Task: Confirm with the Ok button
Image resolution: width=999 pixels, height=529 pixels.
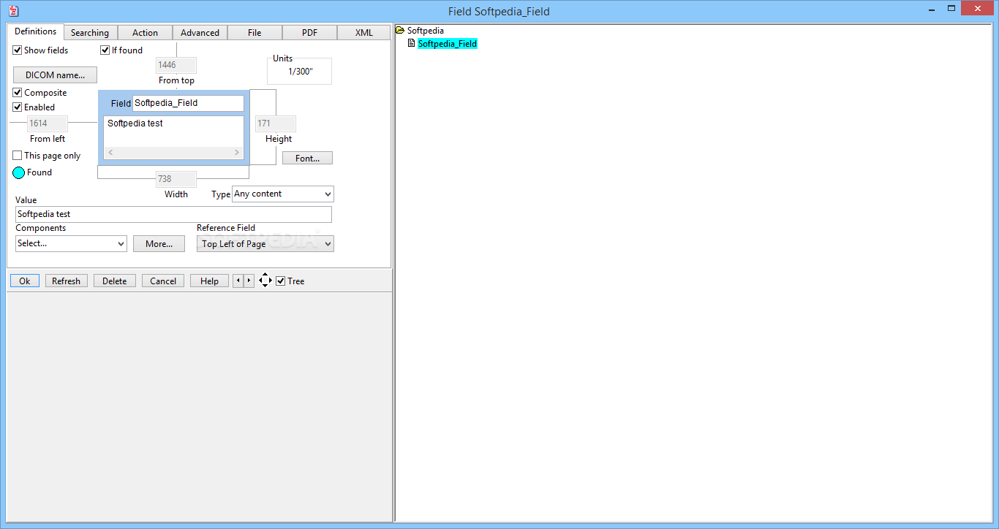Action: [x=25, y=281]
